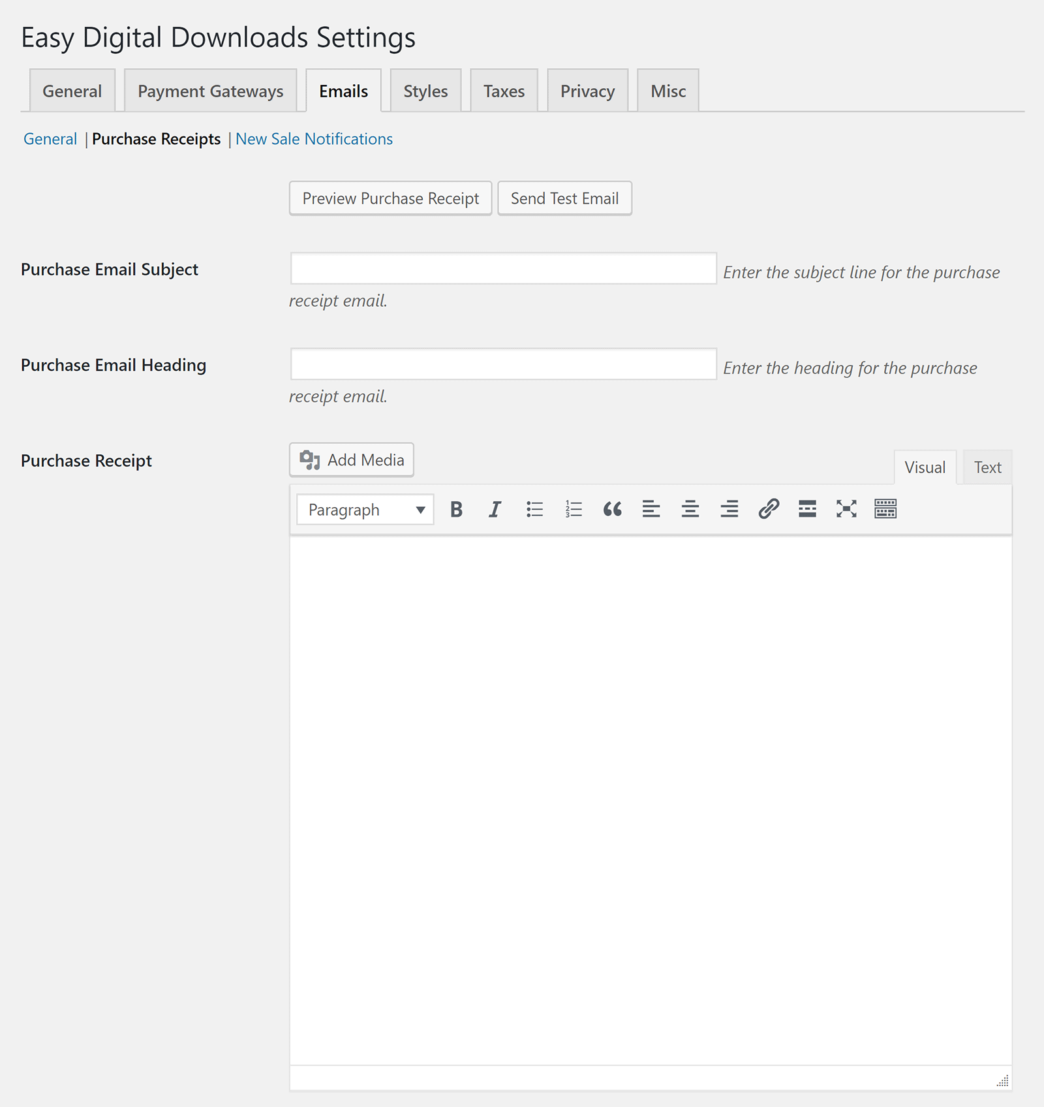
Task: Click inside the Purchase Receipt editor area
Action: coord(651,800)
